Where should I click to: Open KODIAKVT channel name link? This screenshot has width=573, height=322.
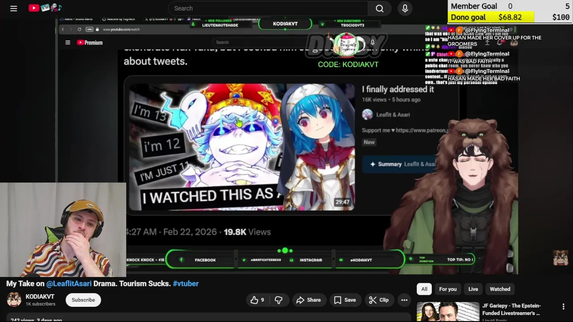[40, 297]
